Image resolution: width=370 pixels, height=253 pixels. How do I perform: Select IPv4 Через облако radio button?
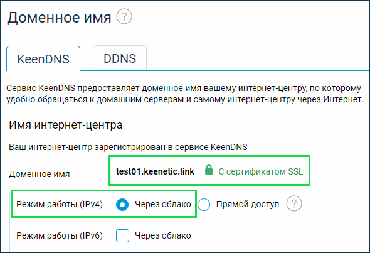[x=122, y=204]
